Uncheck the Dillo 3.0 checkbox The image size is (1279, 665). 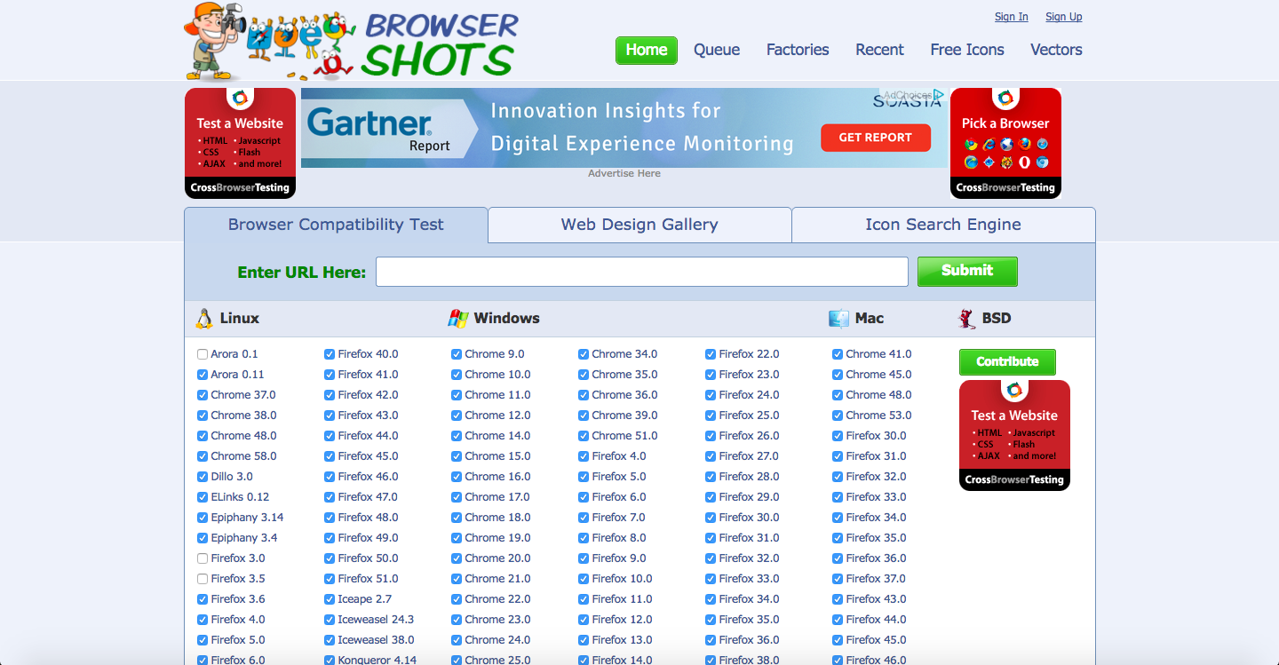coord(203,477)
